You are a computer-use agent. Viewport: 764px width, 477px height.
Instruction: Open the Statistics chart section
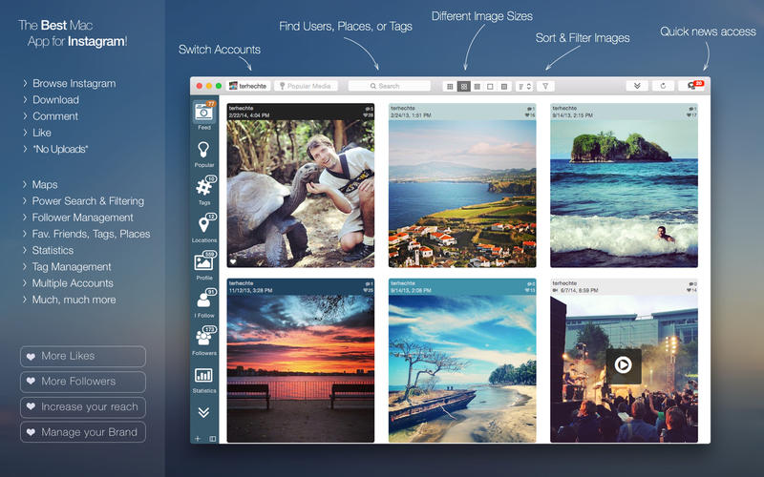point(204,377)
